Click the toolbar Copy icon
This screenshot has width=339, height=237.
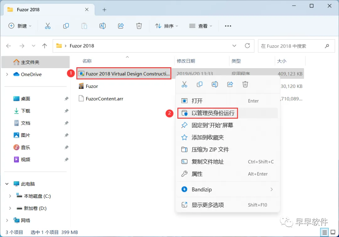[x=66, y=26]
